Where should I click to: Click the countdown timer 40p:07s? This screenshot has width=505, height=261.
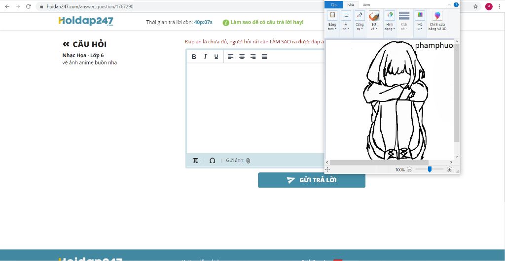(203, 22)
